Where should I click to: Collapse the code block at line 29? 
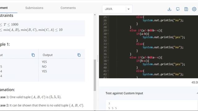pyautogui.click(x=108, y=30)
